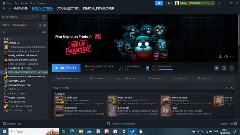This screenshot has width=240, height=135.
Task: Show previous game summary arrow
Action: pos(222,88)
